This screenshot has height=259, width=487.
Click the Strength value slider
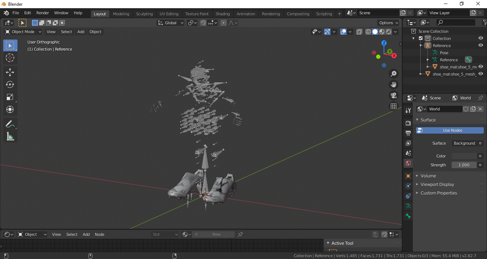tap(464, 165)
